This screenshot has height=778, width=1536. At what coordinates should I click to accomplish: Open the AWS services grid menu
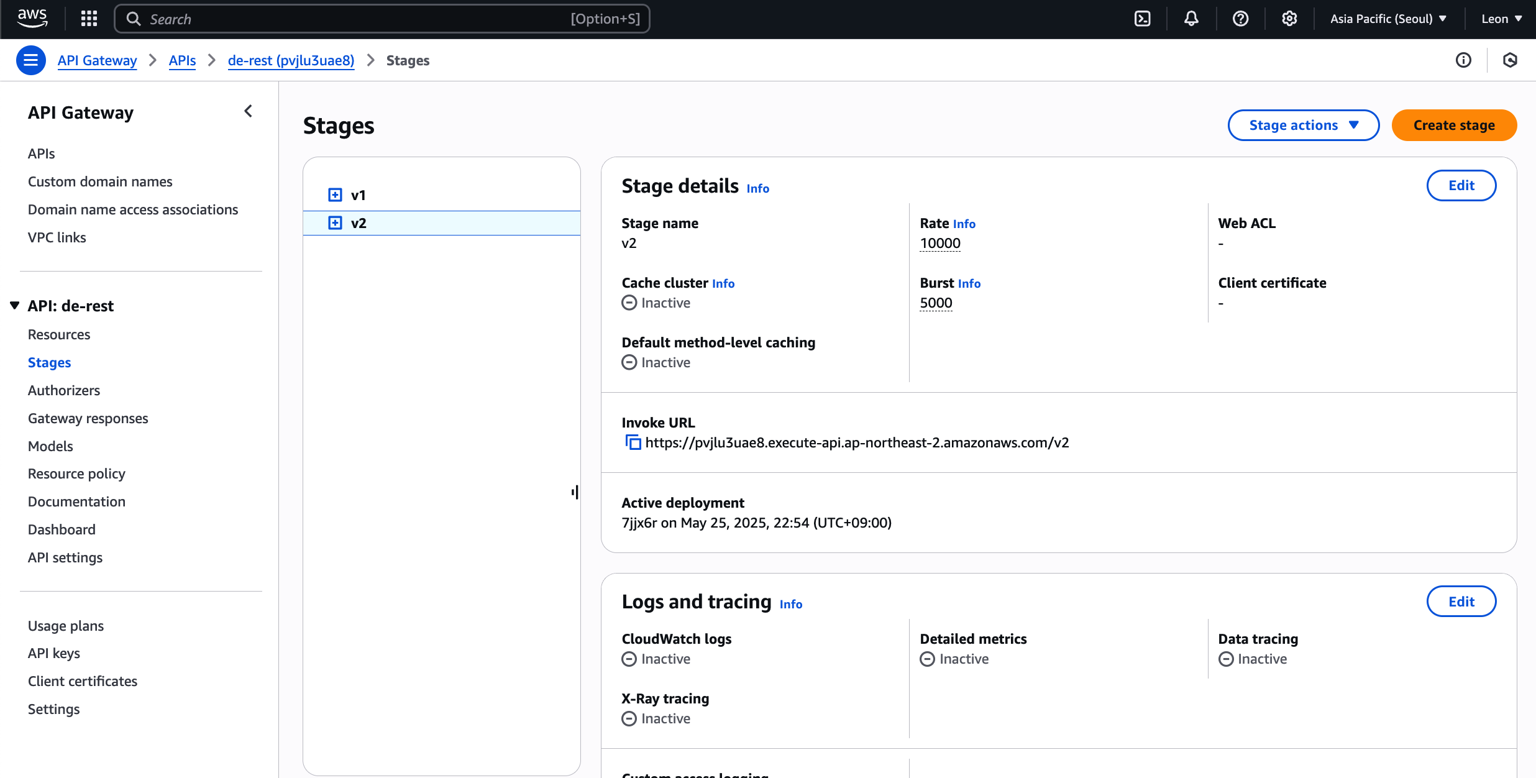point(89,19)
